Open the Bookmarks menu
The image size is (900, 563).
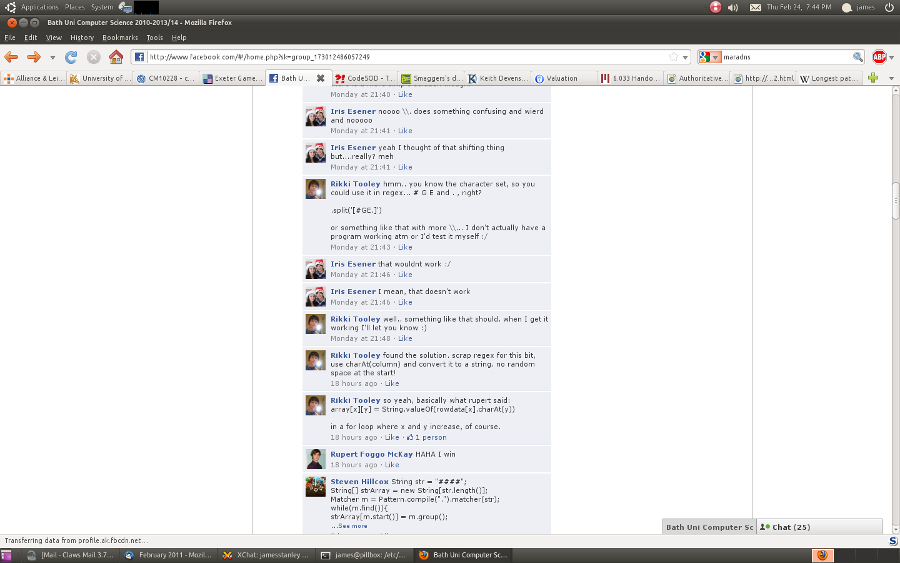pyautogui.click(x=120, y=38)
